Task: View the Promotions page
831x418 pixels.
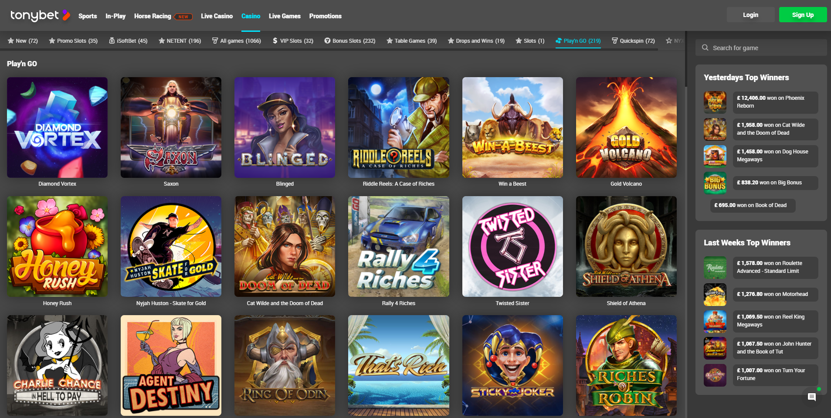Action: 325,16
